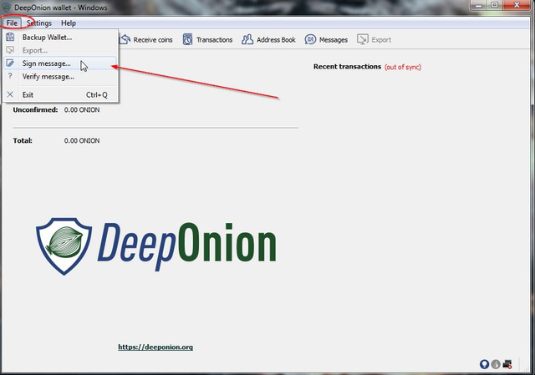The width and height of the screenshot is (535, 375).
Task: Open the Messages page
Action: tap(327, 40)
